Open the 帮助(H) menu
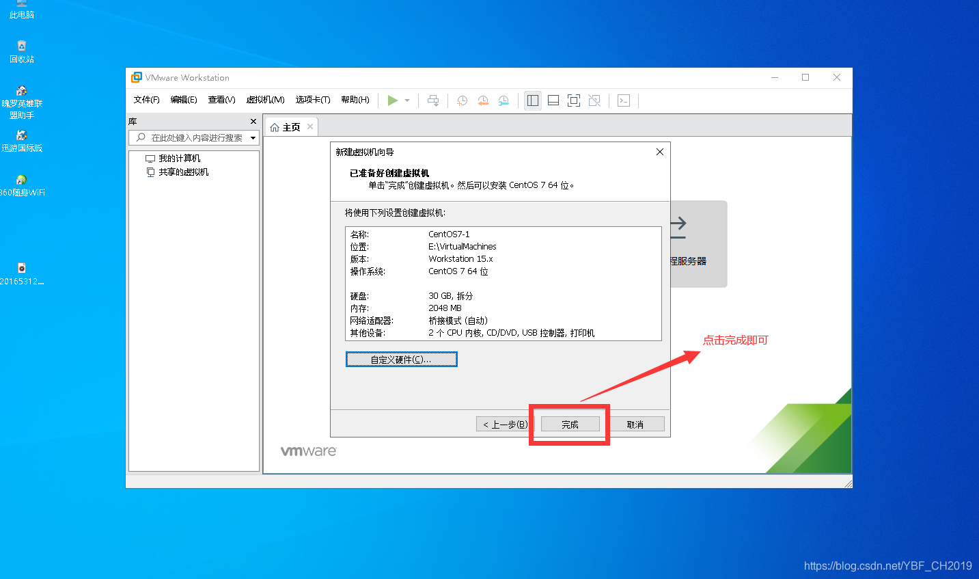The width and height of the screenshot is (979, 579). point(355,100)
